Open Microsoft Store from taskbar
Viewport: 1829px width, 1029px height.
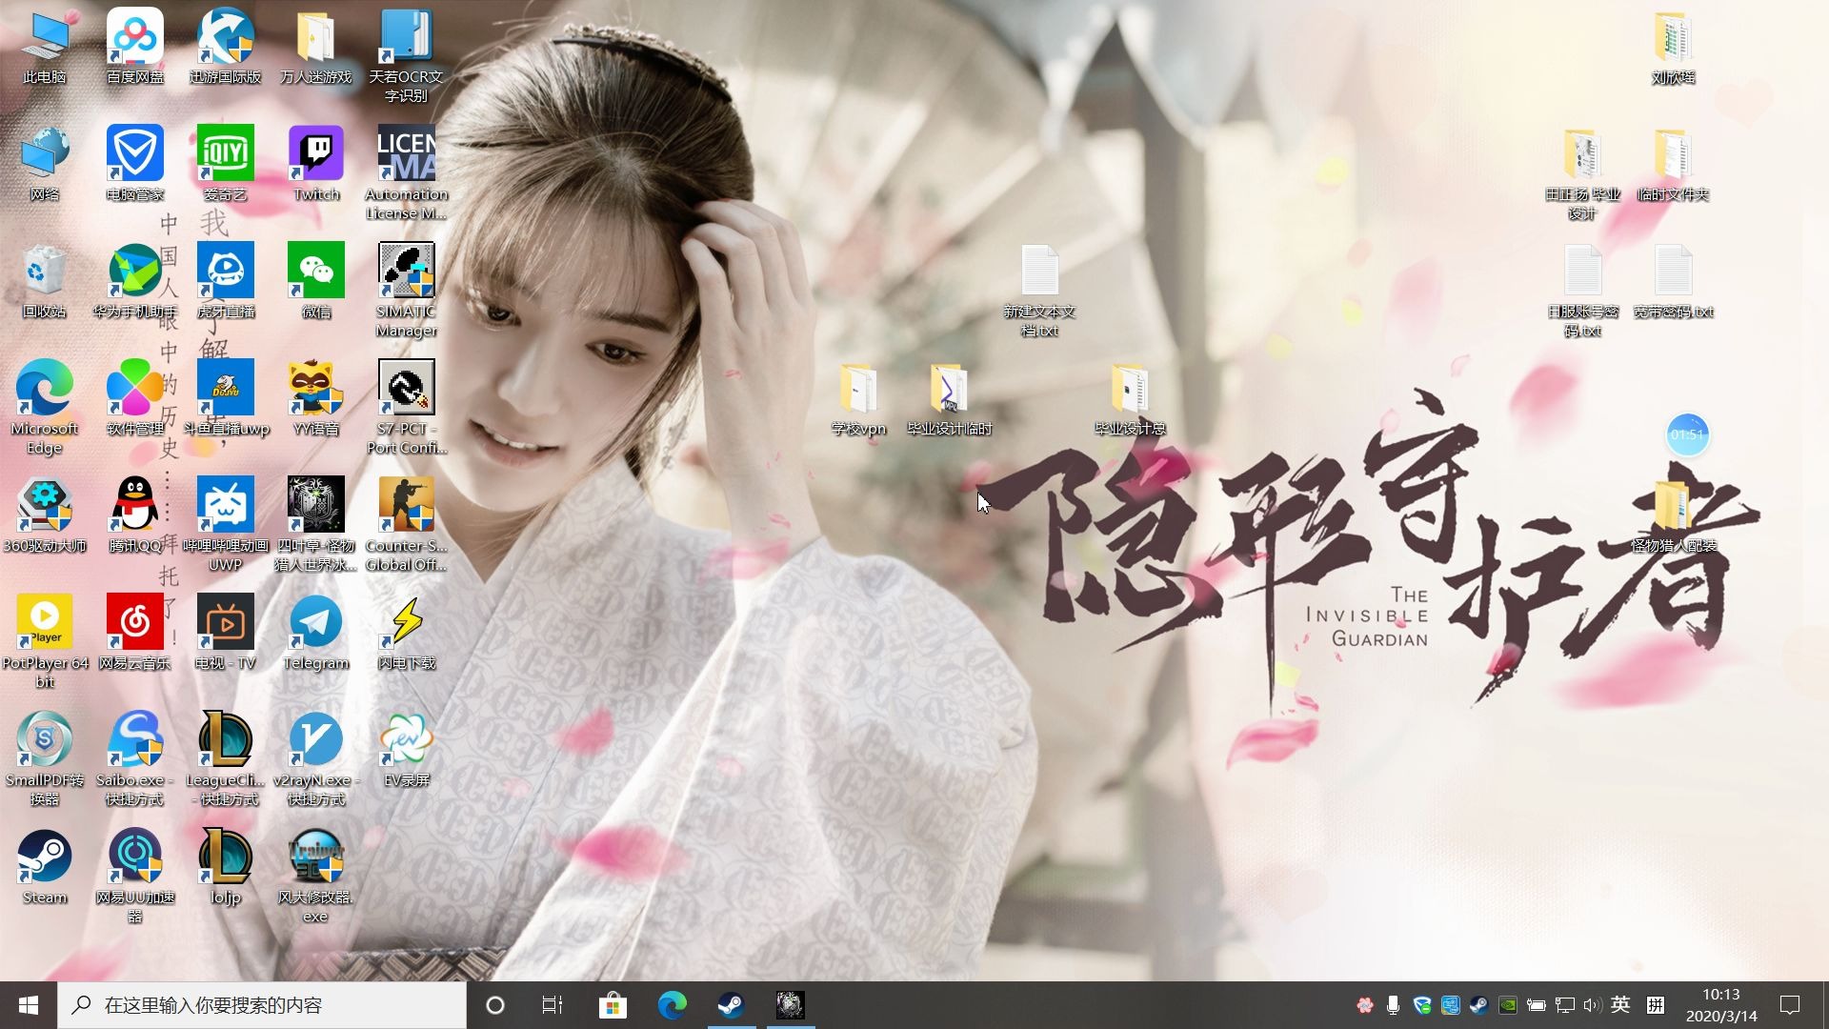pyautogui.click(x=613, y=1005)
